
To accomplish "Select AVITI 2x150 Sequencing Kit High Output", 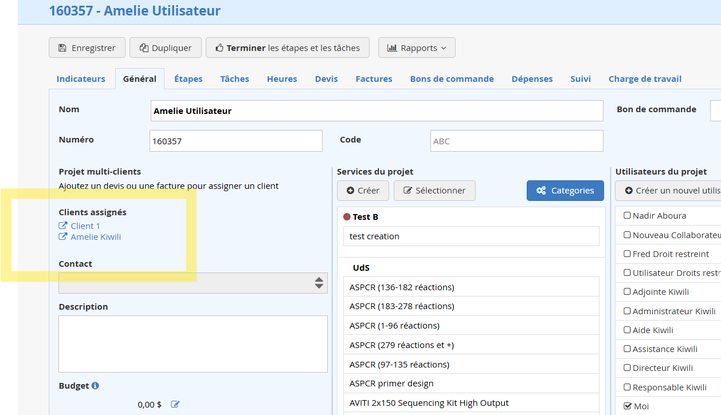I will [471, 403].
